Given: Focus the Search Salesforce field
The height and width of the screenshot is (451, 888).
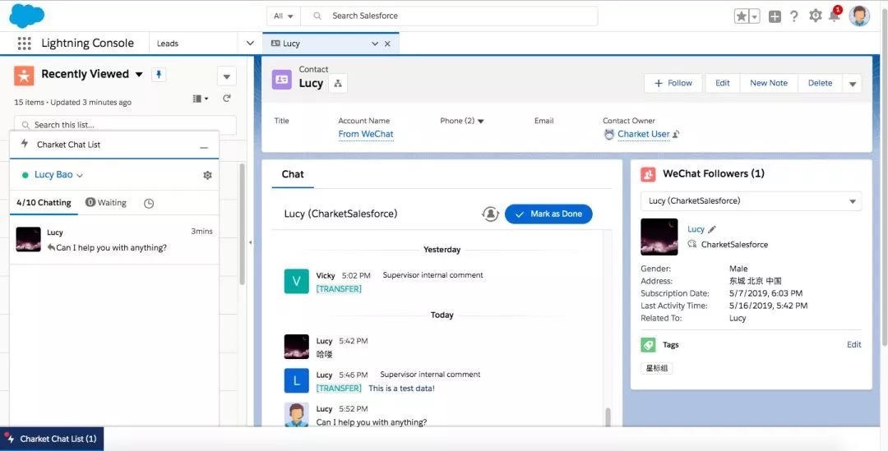Looking at the screenshot, I should (x=449, y=16).
